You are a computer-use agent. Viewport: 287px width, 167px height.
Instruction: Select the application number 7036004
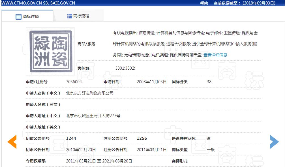click(x=74, y=82)
